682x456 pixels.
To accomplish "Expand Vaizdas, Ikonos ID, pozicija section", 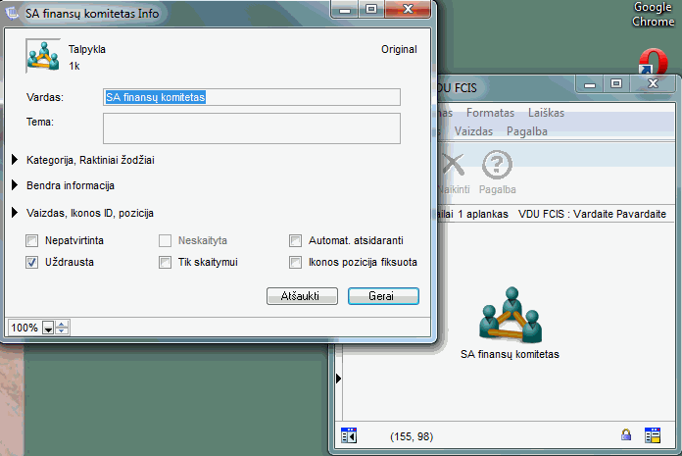I will coord(16,212).
